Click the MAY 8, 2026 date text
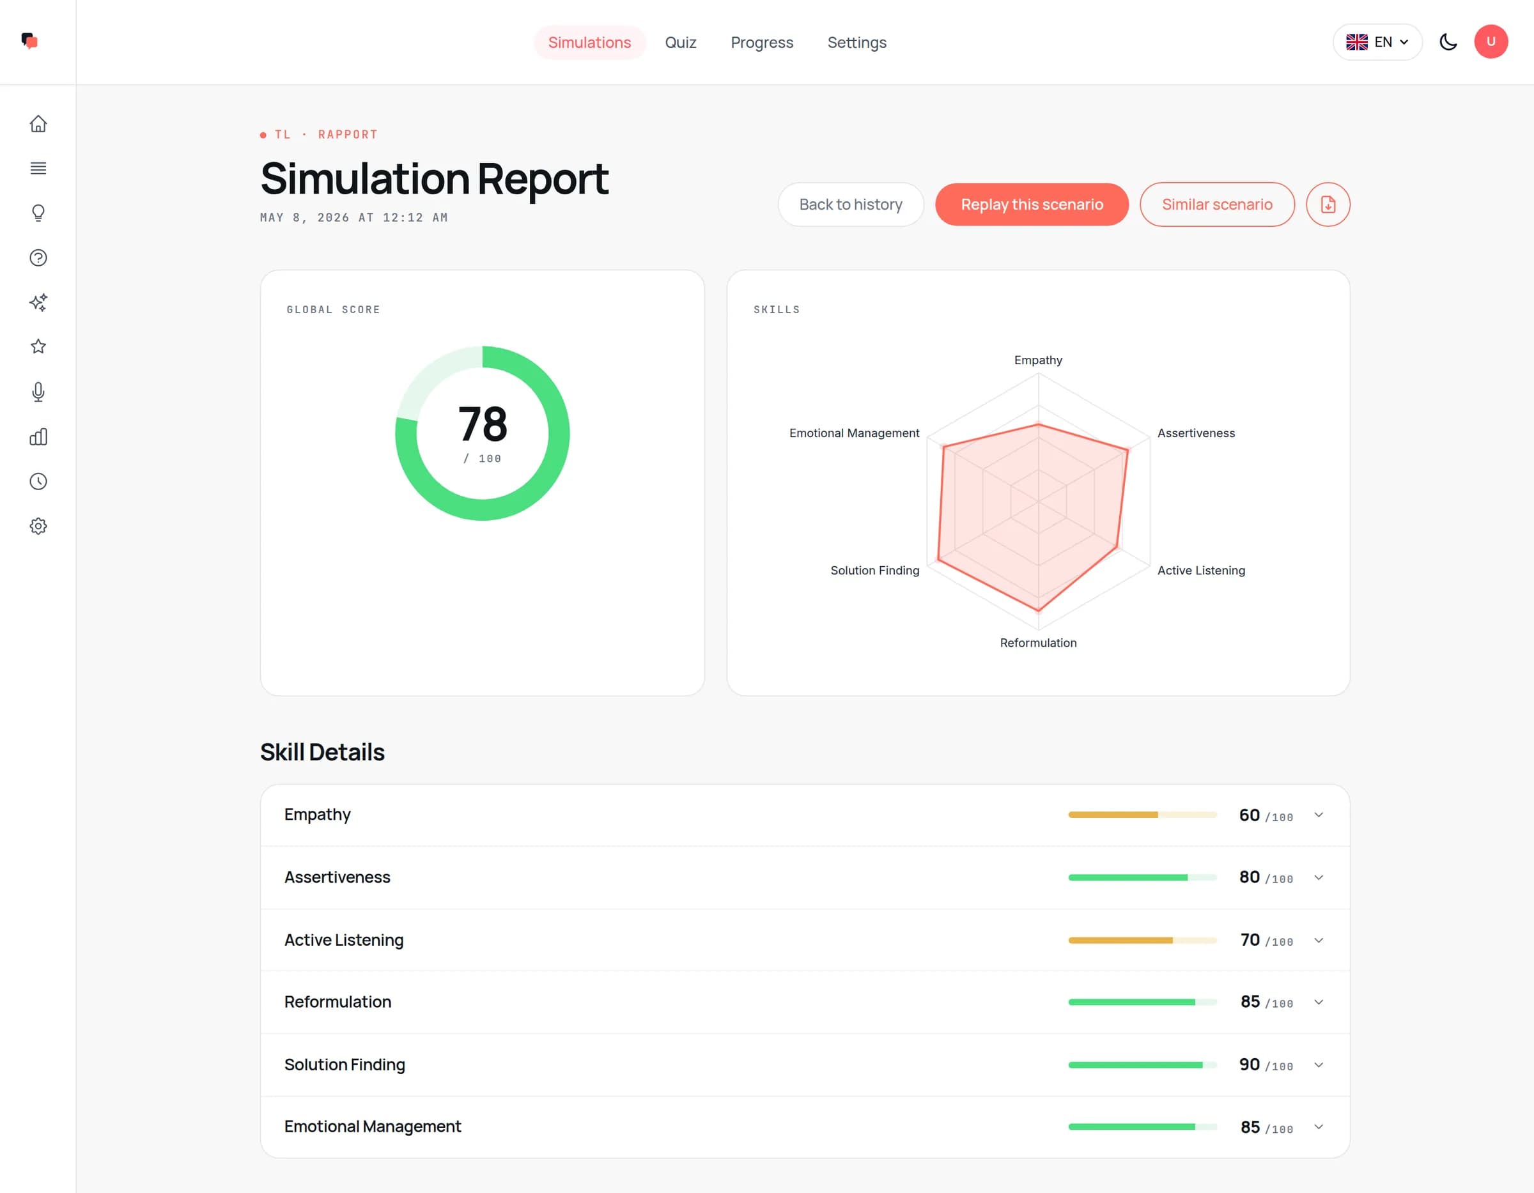Screen dimensions: 1534x1193 point(354,218)
